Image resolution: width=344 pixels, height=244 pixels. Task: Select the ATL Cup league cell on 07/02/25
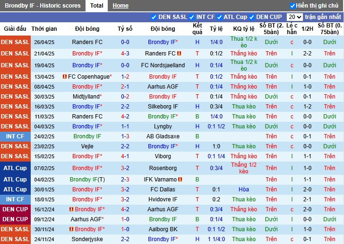tap(15, 168)
